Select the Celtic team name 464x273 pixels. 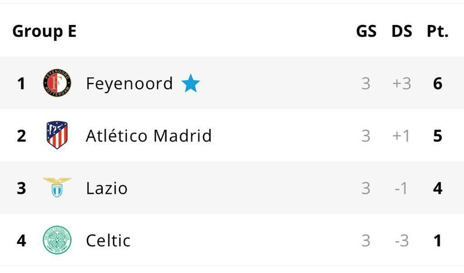coord(108,240)
